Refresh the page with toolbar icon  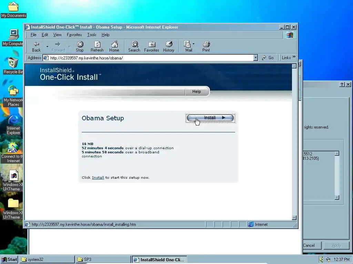point(97,47)
